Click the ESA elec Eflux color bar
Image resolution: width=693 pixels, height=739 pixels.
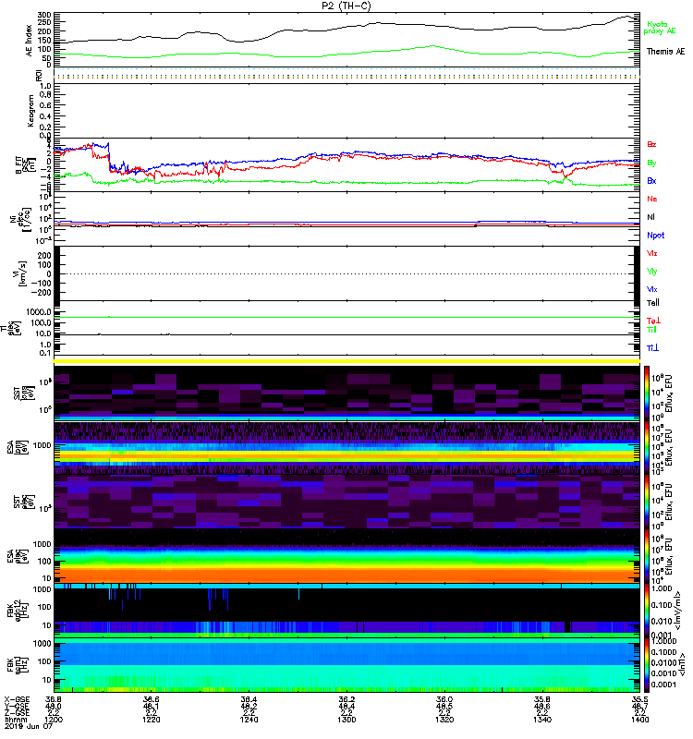click(647, 556)
